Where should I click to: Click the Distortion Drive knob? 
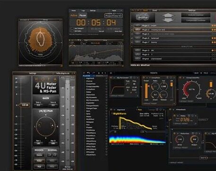[x=180, y=139]
